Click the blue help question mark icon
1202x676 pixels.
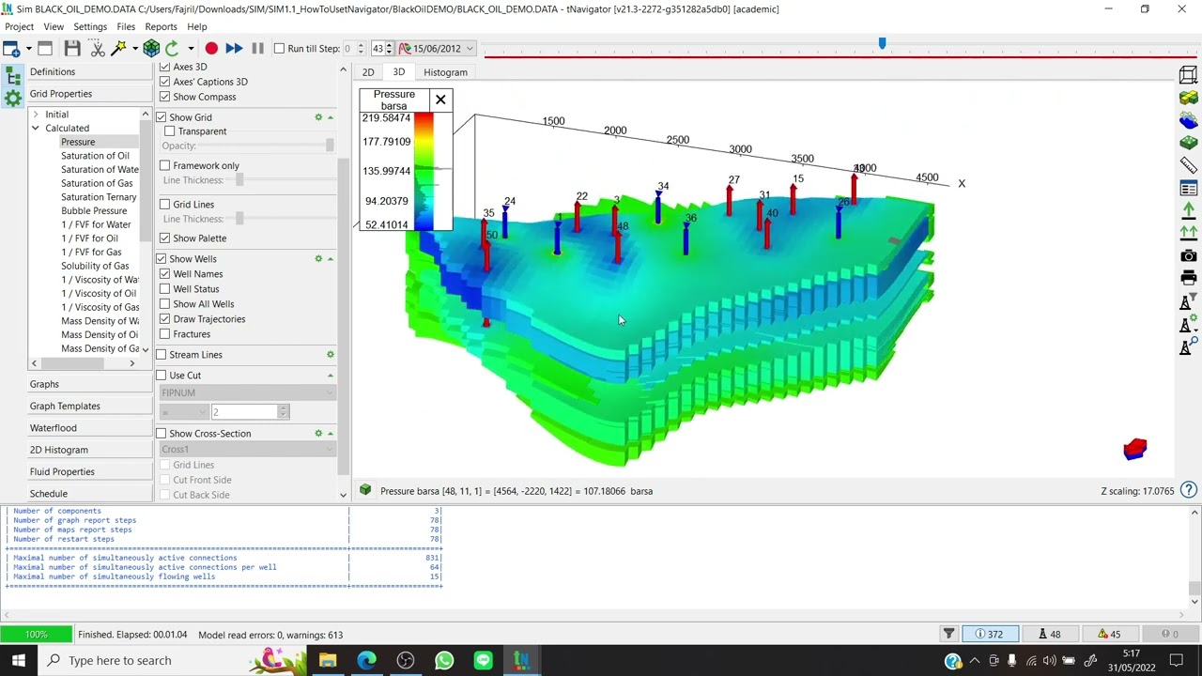coord(1188,489)
